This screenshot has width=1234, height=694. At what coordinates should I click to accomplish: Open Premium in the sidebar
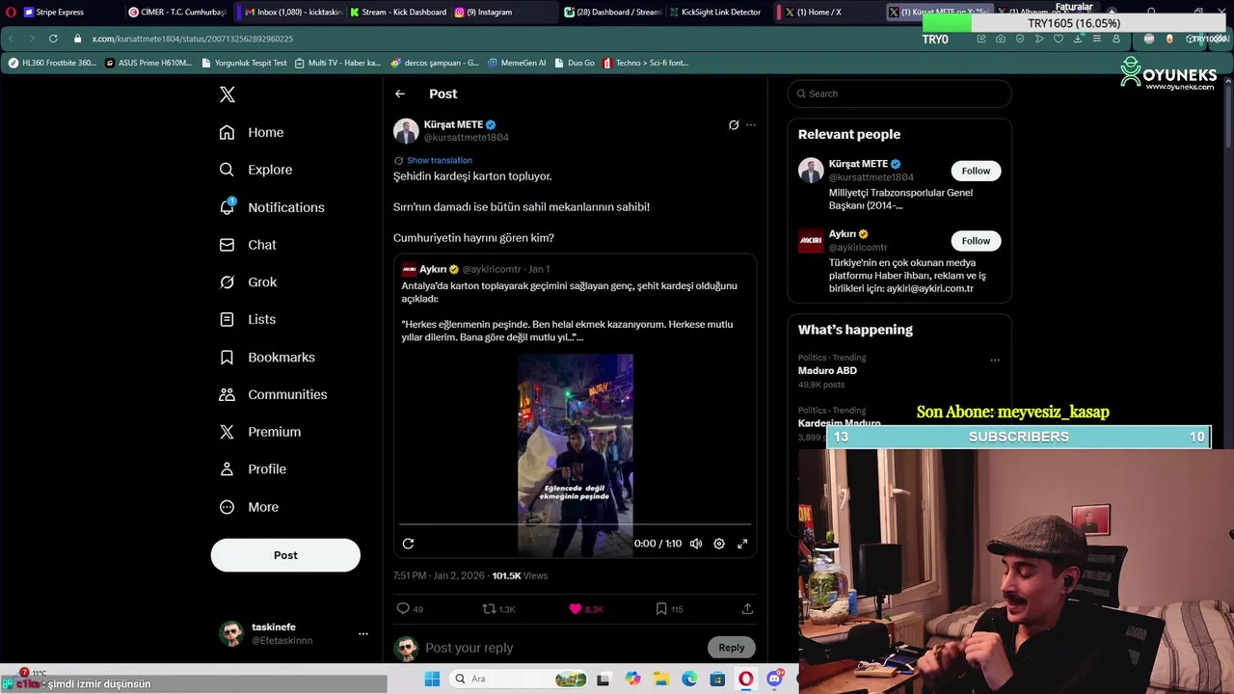(x=260, y=432)
